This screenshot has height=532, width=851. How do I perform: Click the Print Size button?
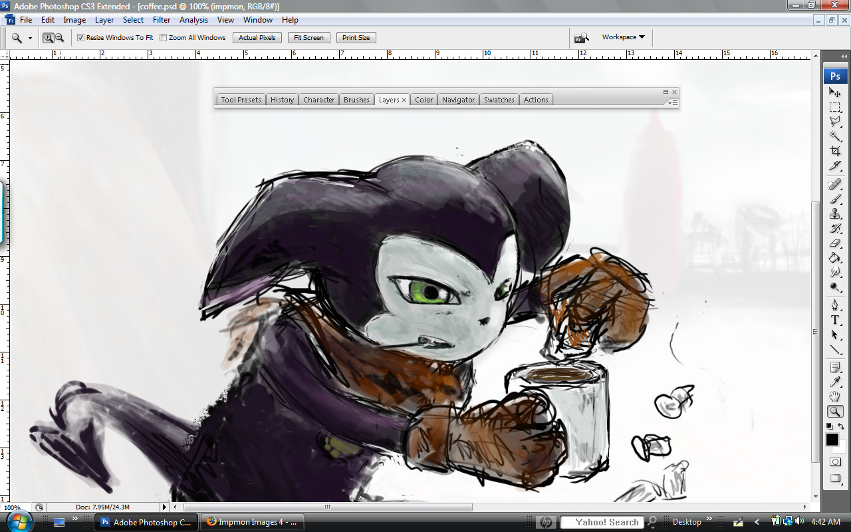coord(356,38)
